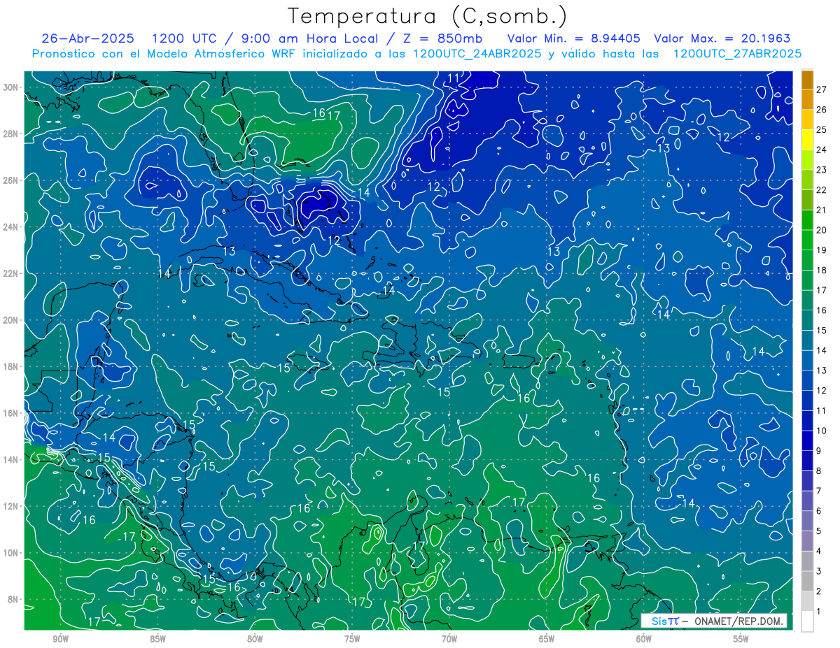
Task: Click the 16N latitude axis label
Action: 10,413
